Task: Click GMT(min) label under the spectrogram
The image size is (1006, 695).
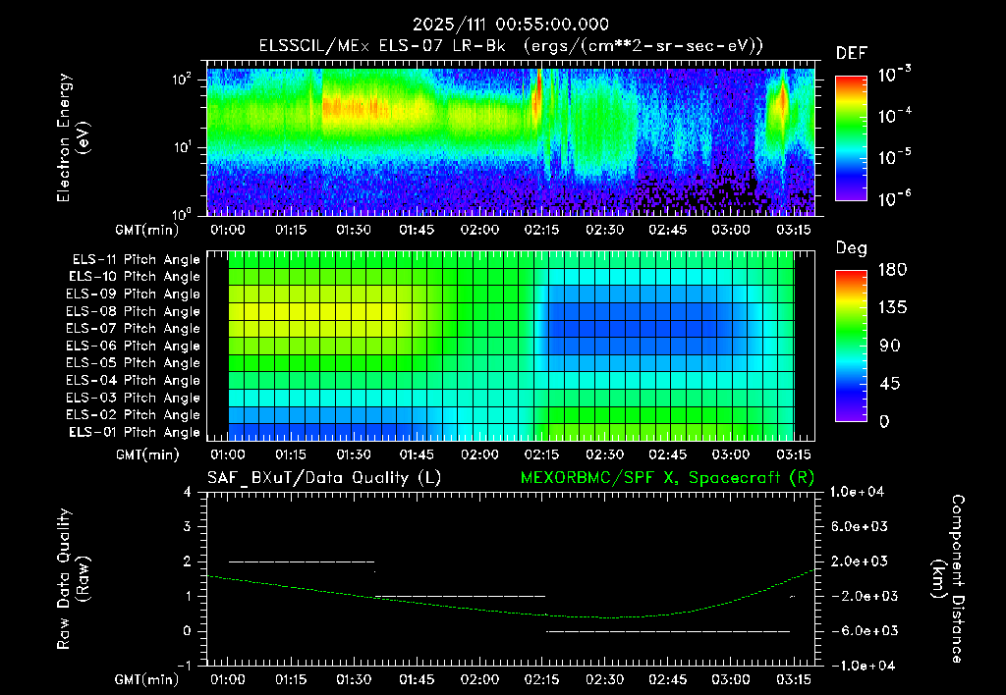Action: [x=147, y=230]
